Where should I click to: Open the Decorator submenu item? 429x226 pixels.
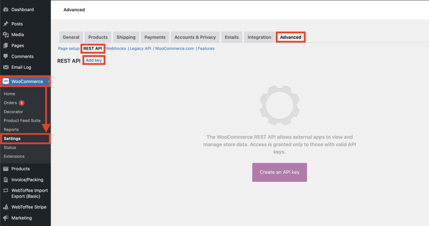[x=13, y=112]
